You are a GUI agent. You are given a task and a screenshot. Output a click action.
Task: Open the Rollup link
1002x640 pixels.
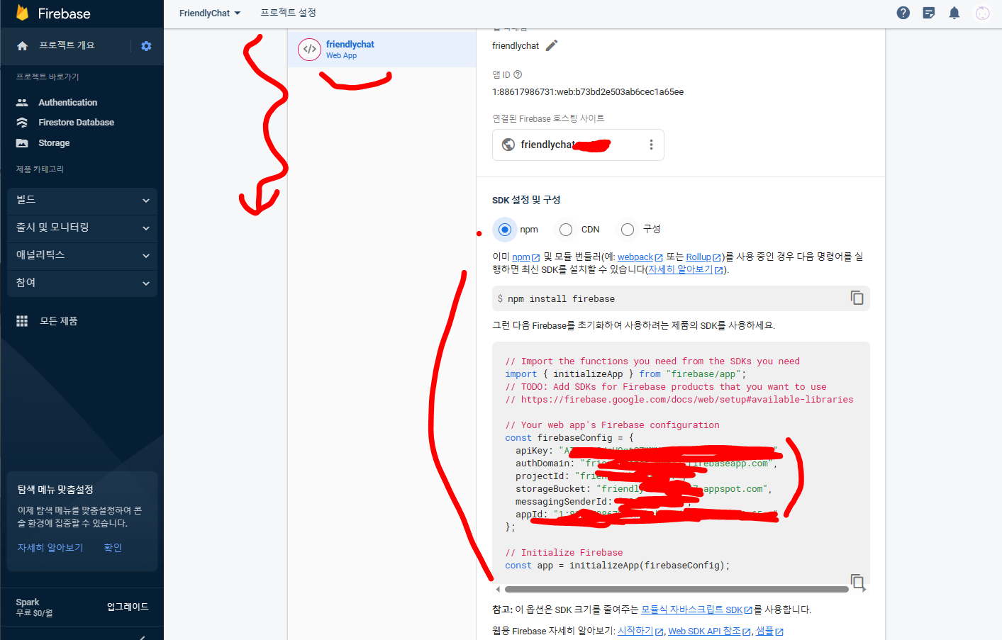point(703,257)
